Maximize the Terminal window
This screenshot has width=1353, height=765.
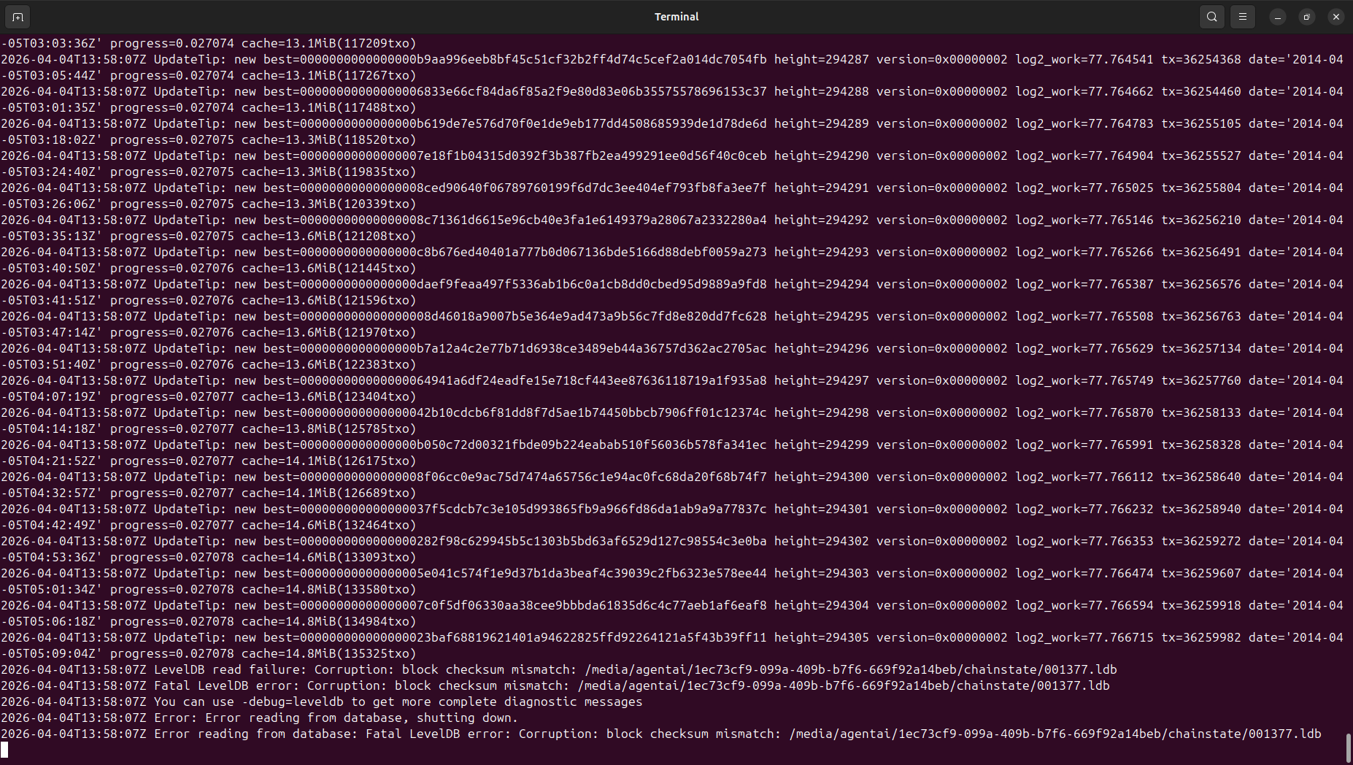click(x=1306, y=17)
